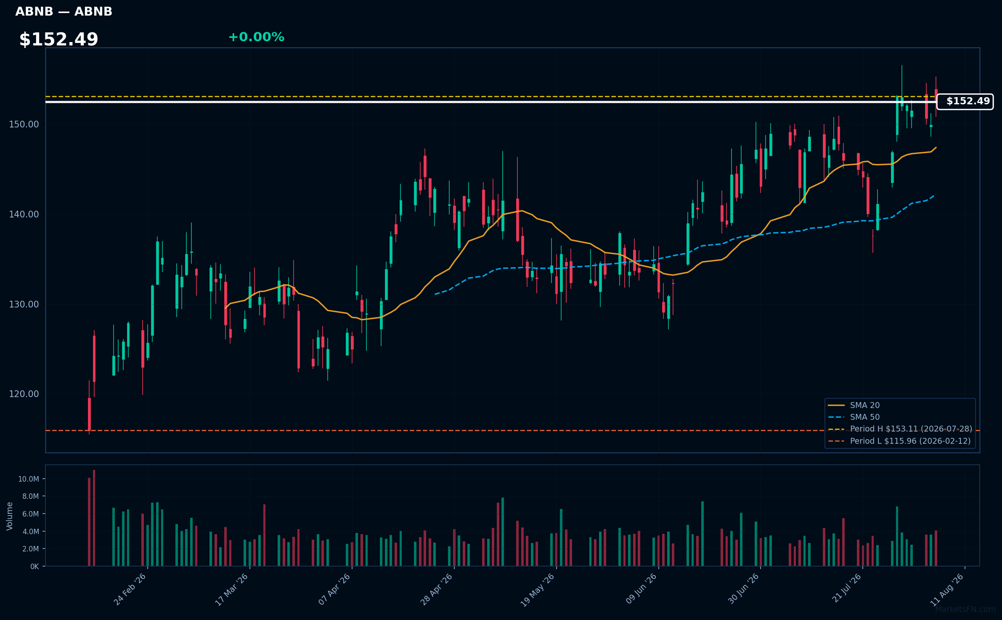Click the 6.0M volume axis label

pyautogui.click(x=30, y=514)
